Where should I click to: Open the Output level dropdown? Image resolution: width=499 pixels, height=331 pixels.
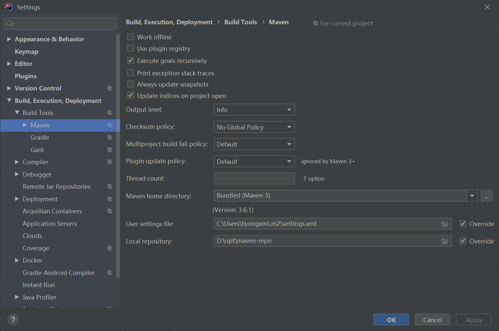pos(254,110)
